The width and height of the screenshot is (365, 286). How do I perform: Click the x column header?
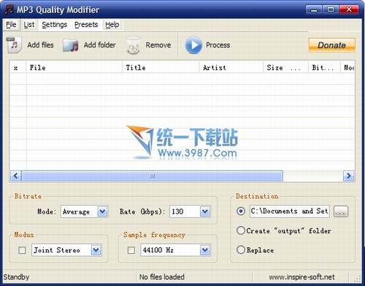(18, 67)
